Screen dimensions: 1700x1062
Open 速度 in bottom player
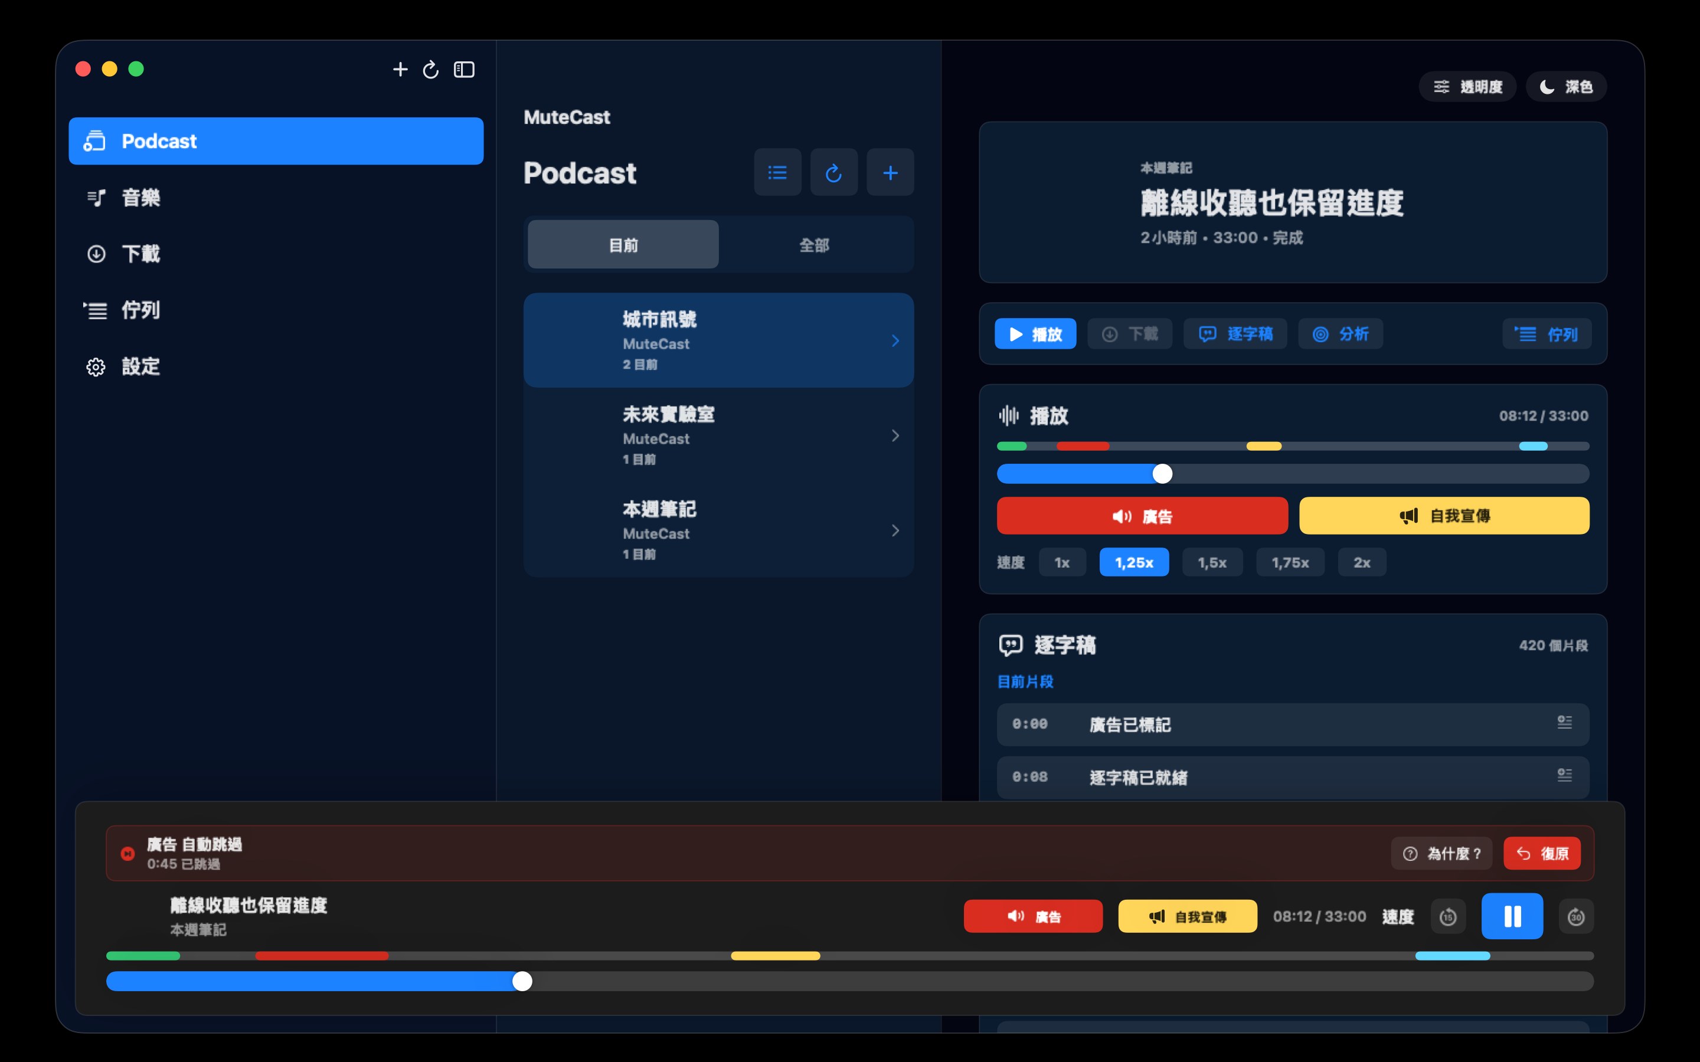pyautogui.click(x=1398, y=917)
